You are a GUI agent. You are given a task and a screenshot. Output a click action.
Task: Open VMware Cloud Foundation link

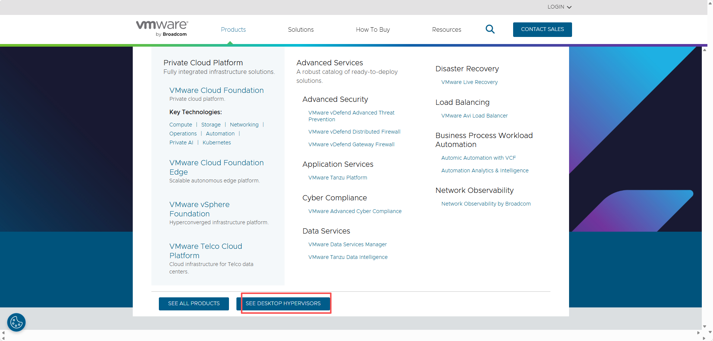point(216,90)
